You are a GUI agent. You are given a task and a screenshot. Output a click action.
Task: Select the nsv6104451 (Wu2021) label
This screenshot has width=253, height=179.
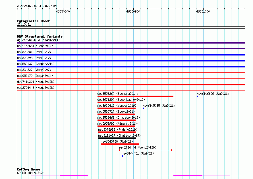tap(138, 153)
